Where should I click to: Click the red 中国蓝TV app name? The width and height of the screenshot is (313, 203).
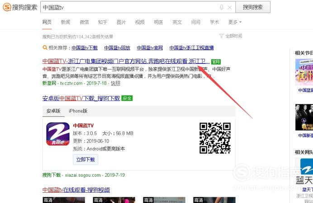point(83,126)
